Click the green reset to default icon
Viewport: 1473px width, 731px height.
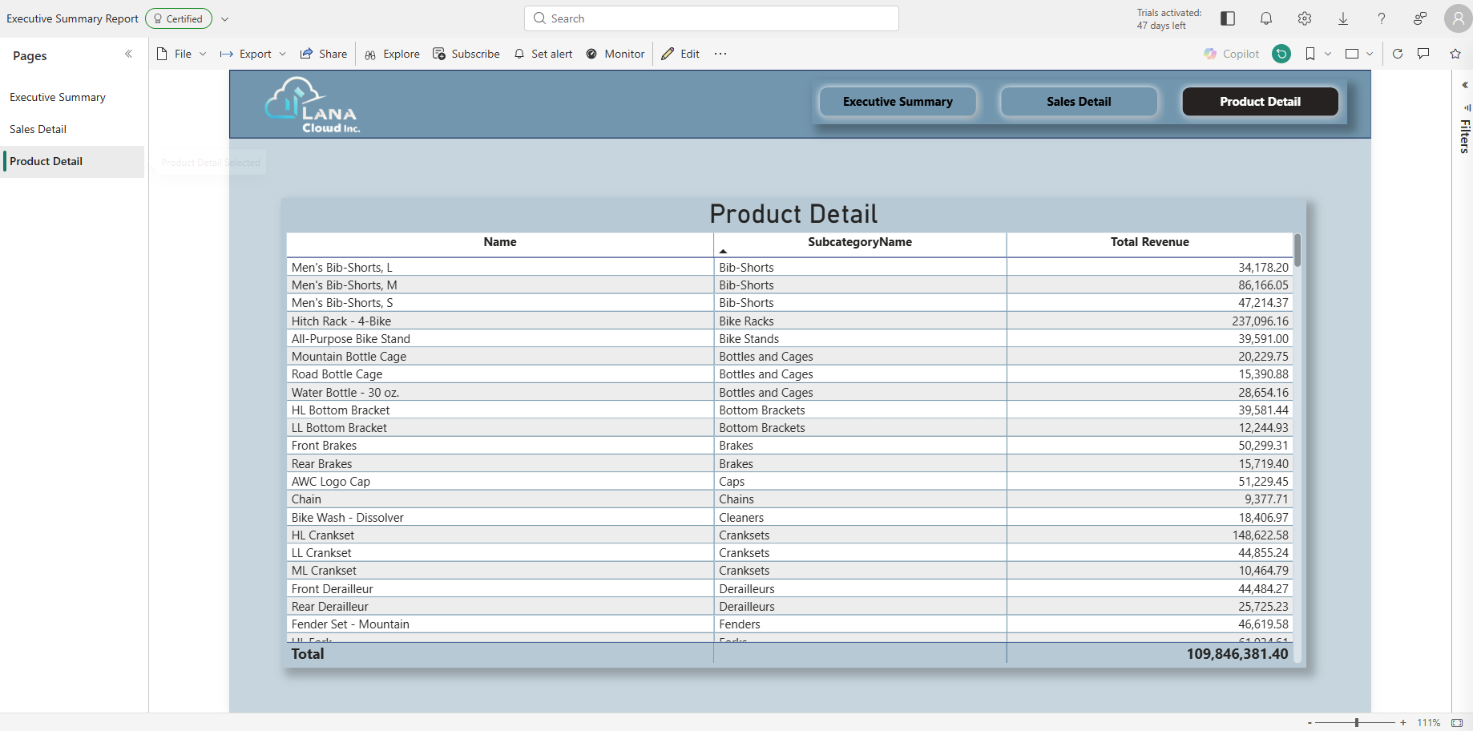tap(1281, 54)
